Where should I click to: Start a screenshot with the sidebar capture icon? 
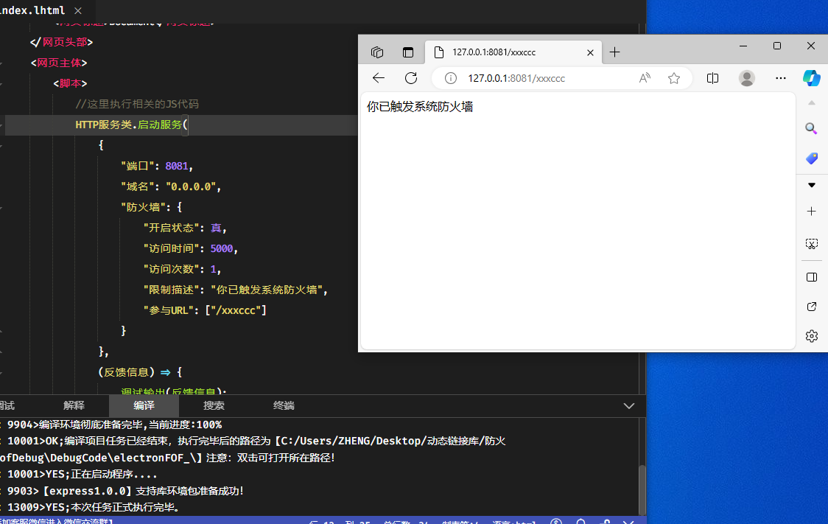812,243
